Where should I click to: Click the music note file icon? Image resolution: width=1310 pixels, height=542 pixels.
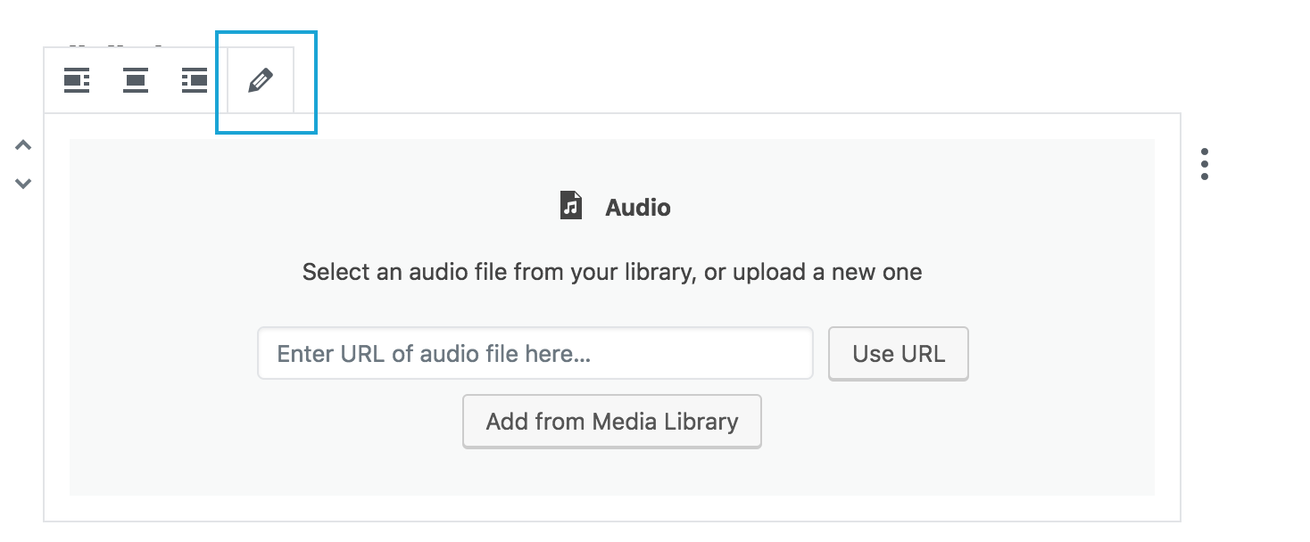click(x=571, y=206)
